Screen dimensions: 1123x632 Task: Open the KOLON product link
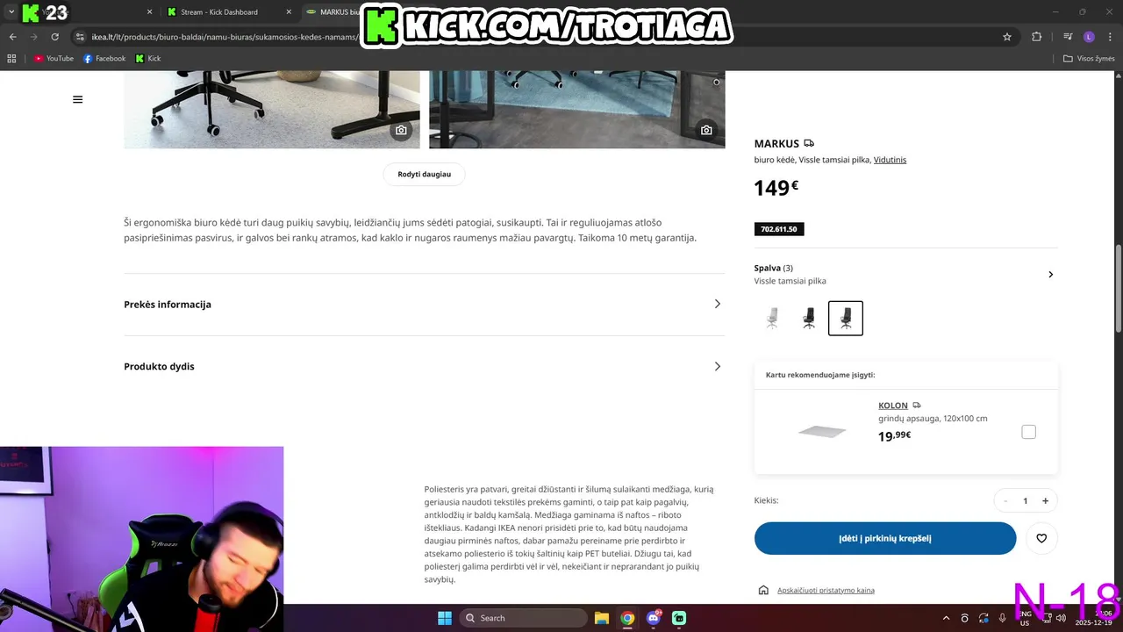pos(893,406)
